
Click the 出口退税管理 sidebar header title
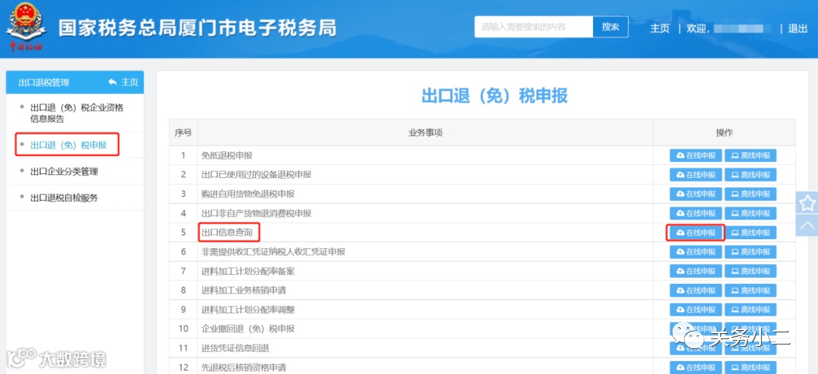click(43, 83)
